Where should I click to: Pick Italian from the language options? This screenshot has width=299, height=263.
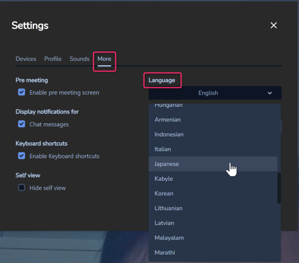162,149
